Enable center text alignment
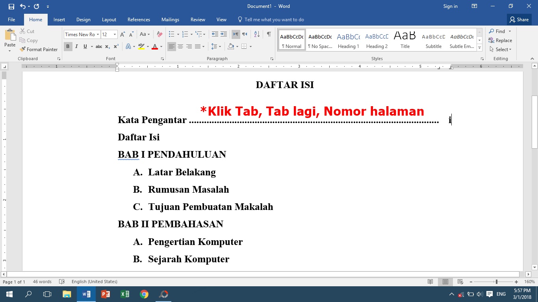 coord(180,46)
